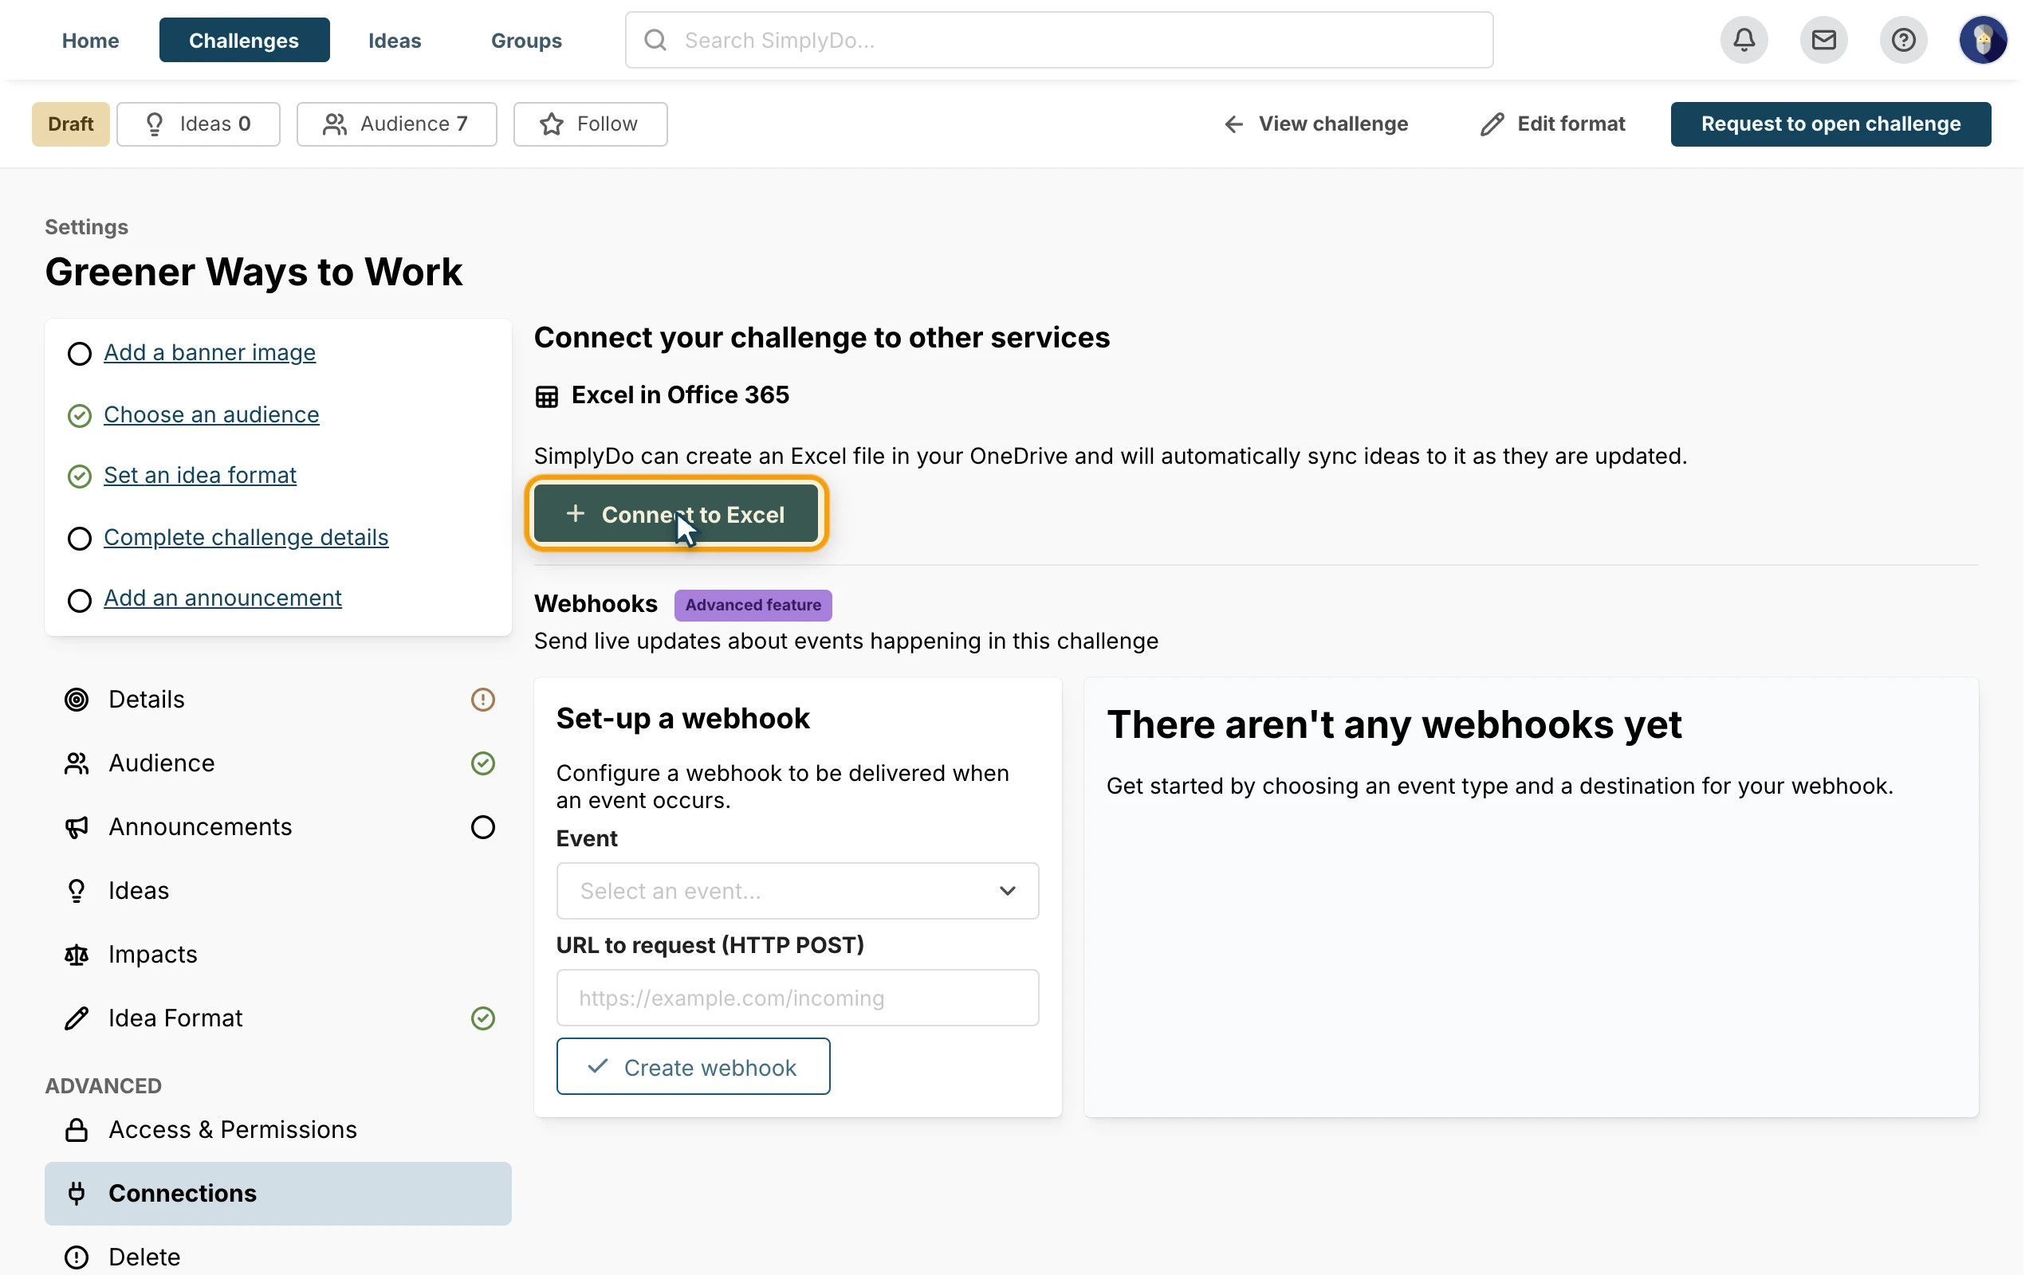Image resolution: width=2041 pixels, height=1275 pixels.
Task: Click the Audience green check status icon
Action: 482,763
